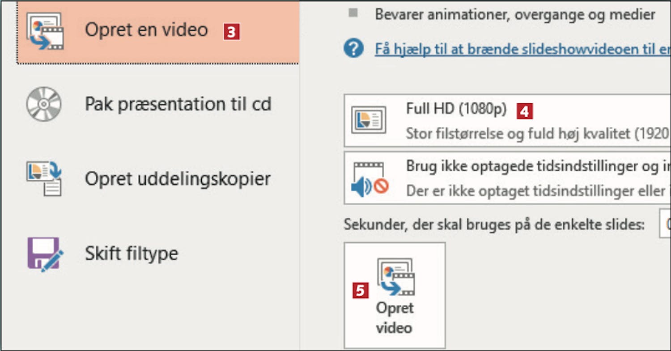Click the CD disc icon
The width and height of the screenshot is (671, 351).
tap(44, 104)
